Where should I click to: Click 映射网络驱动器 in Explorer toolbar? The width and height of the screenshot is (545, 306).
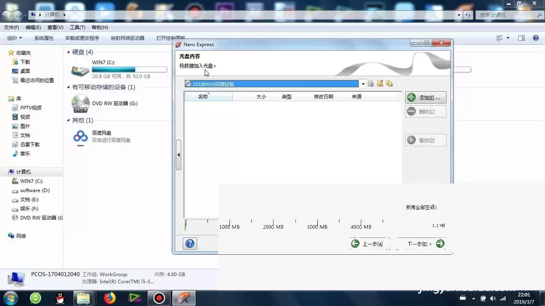(x=128, y=38)
